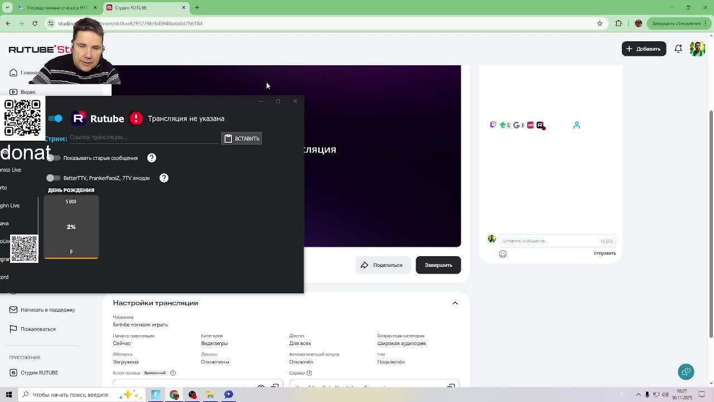Viewport: 714px width, 402px height.
Task: Click the ДЕНЬ РОЖДЕНИЯ goal progress bar
Action: [71, 227]
